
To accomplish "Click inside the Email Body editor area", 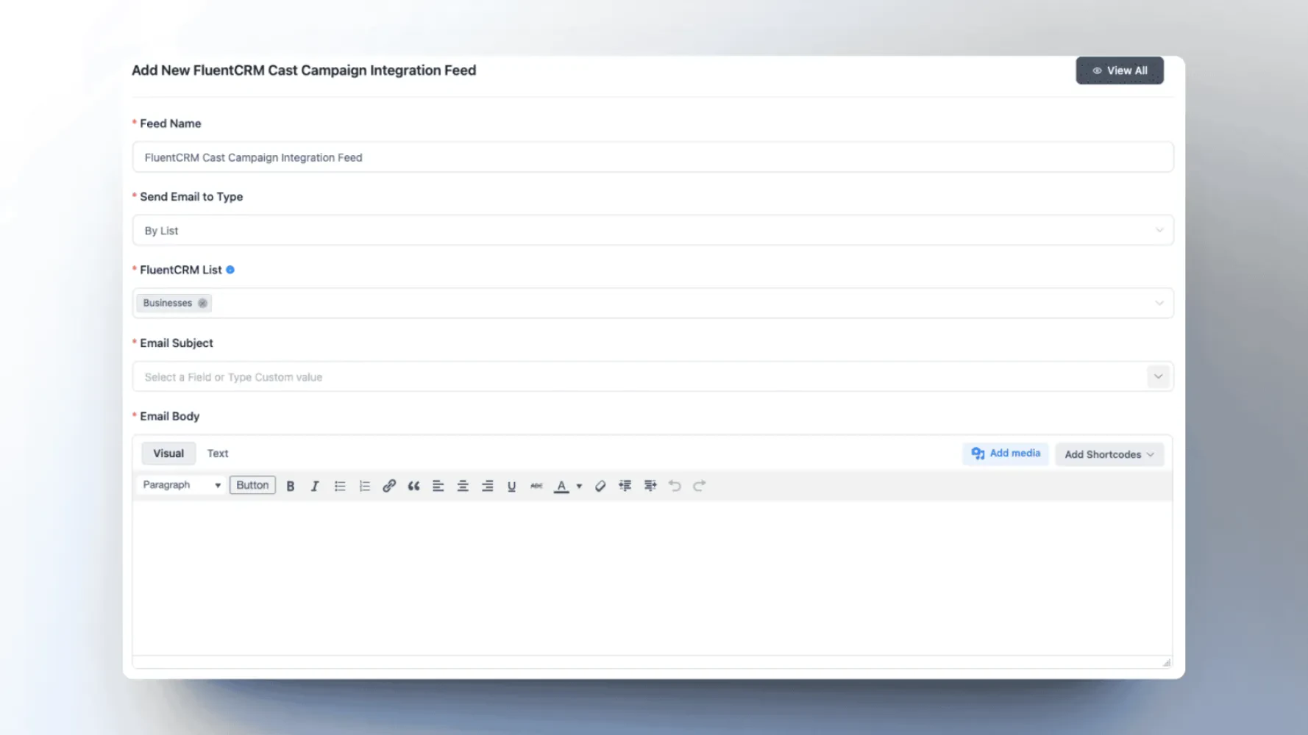I will click(x=653, y=578).
